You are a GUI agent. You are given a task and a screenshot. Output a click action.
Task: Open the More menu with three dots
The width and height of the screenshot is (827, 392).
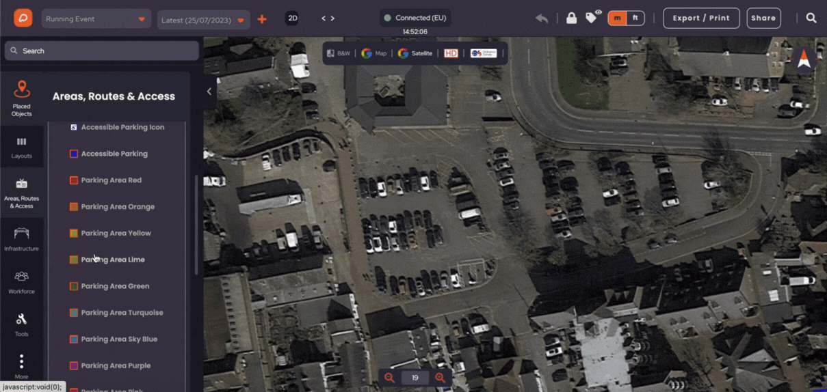click(22, 367)
